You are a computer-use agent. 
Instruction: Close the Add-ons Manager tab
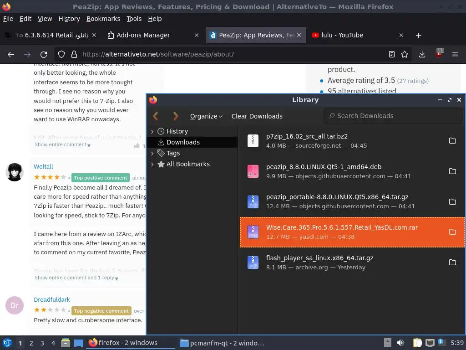click(197, 35)
